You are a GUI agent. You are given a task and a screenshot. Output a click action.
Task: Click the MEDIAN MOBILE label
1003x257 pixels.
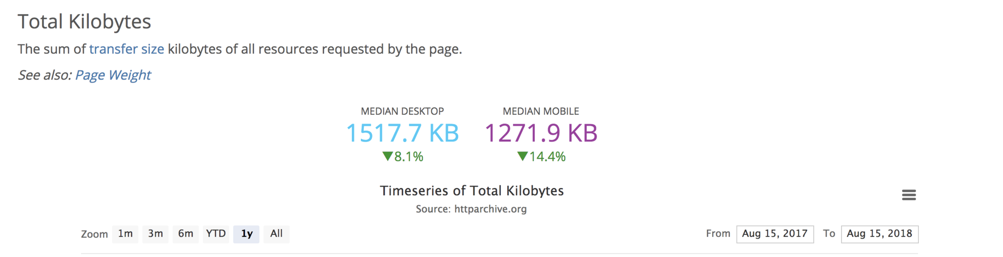click(x=541, y=111)
